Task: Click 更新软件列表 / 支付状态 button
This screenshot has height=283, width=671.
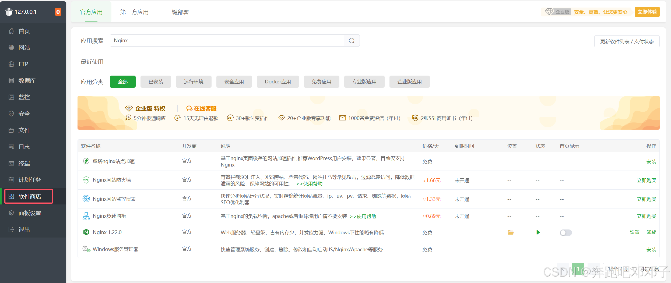Action: pos(627,41)
